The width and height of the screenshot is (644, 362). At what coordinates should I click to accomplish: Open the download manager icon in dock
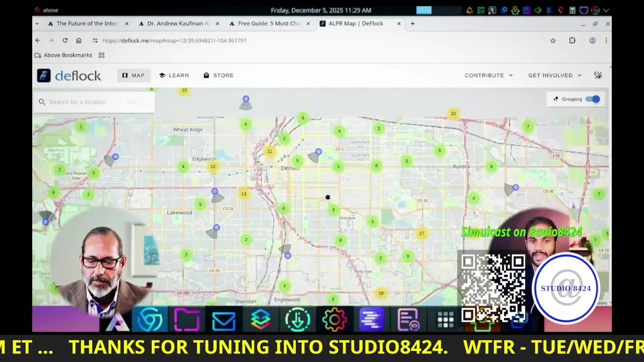point(297,320)
